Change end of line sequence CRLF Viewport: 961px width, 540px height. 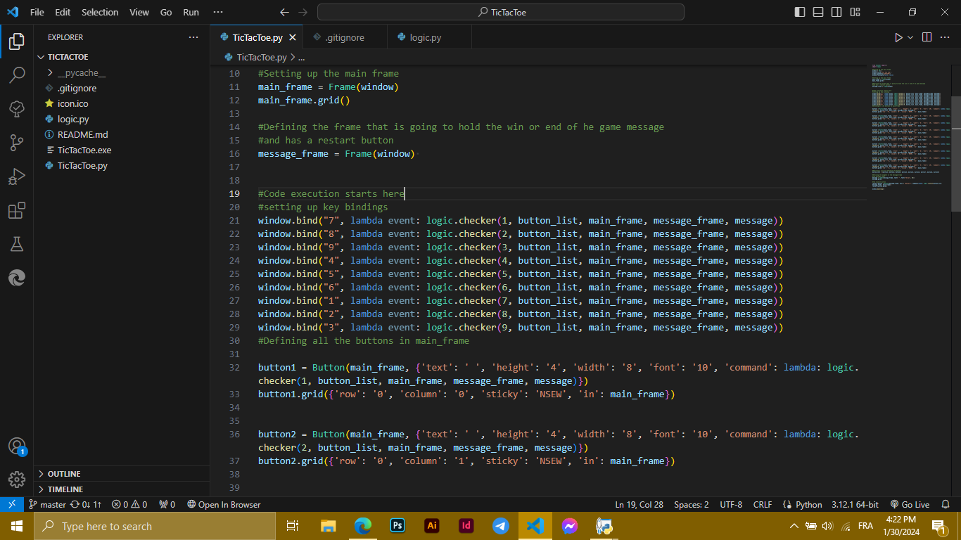(x=763, y=504)
